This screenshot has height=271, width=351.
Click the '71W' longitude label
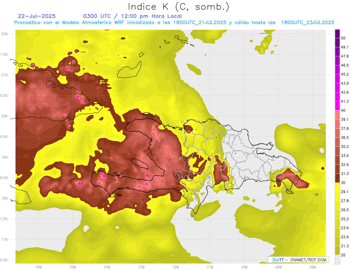[x=210, y=267]
